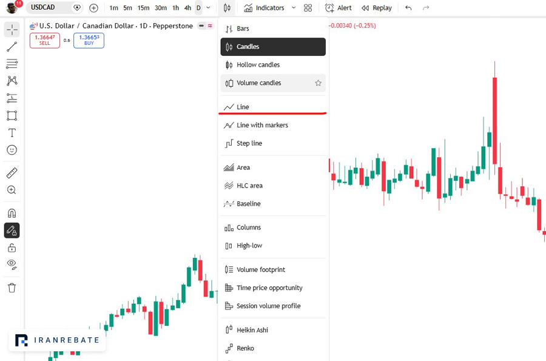Toggle hide all drawings eye icon
The width and height of the screenshot is (546, 361).
coord(12,265)
